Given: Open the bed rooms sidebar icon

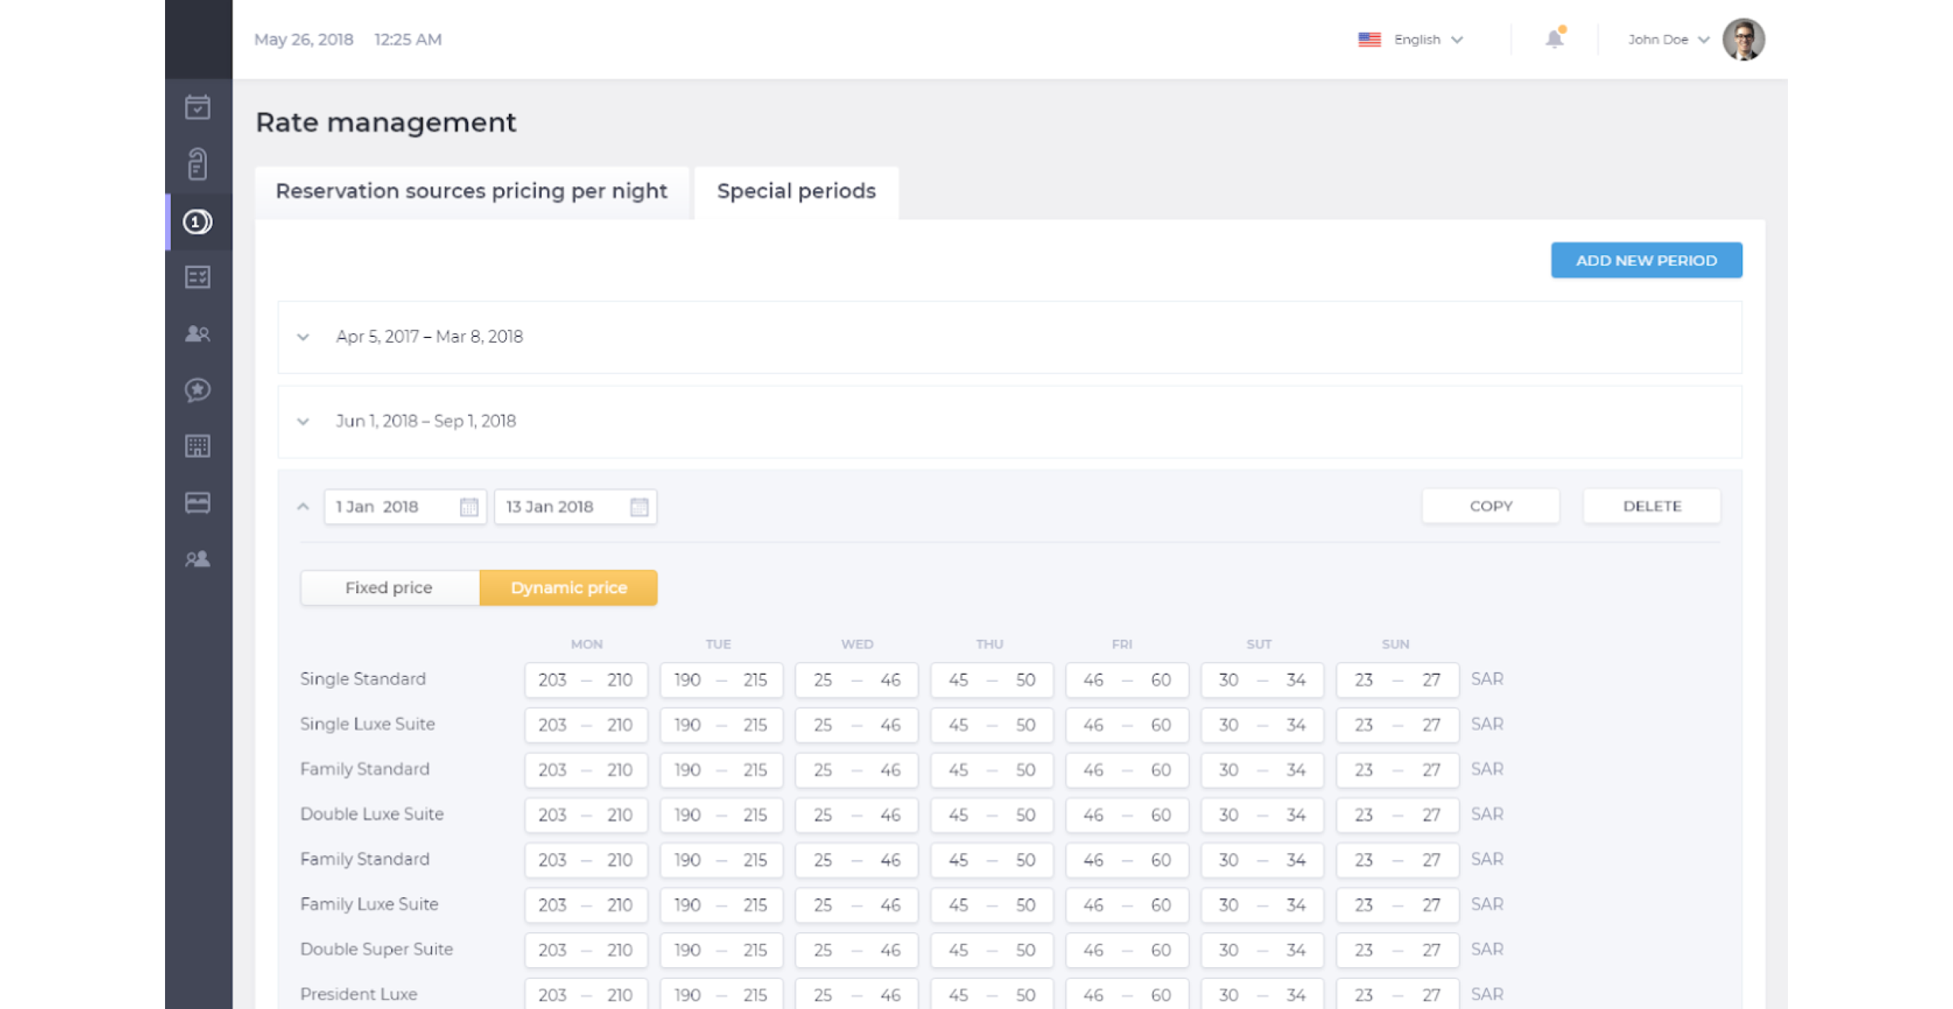Looking at the screenshot, I should tap(198, 502).
